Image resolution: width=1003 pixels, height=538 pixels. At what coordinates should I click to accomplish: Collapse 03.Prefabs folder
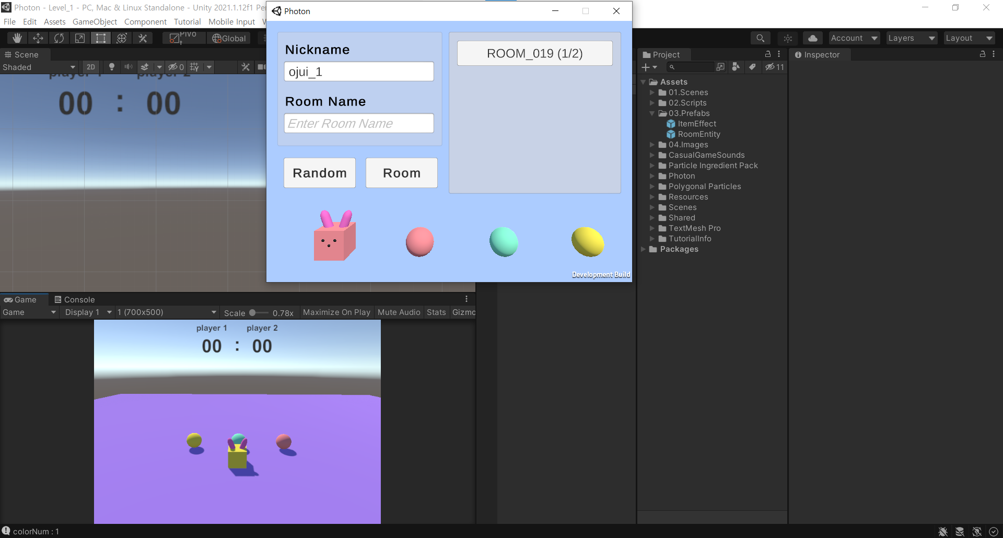(652, 113)
